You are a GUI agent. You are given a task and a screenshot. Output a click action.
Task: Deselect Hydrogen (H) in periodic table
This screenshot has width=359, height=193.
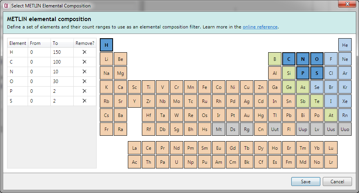click(x=106, y=45)
